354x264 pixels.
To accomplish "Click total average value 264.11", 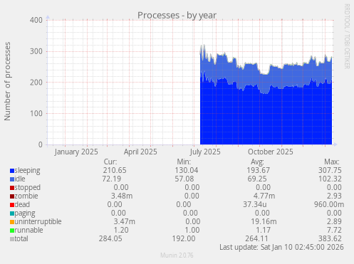I will click(256, 238).
